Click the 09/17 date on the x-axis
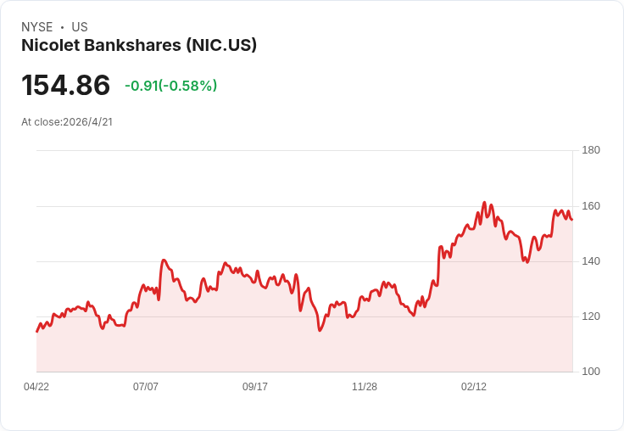624x431 pixels. (x=255, y=387)
